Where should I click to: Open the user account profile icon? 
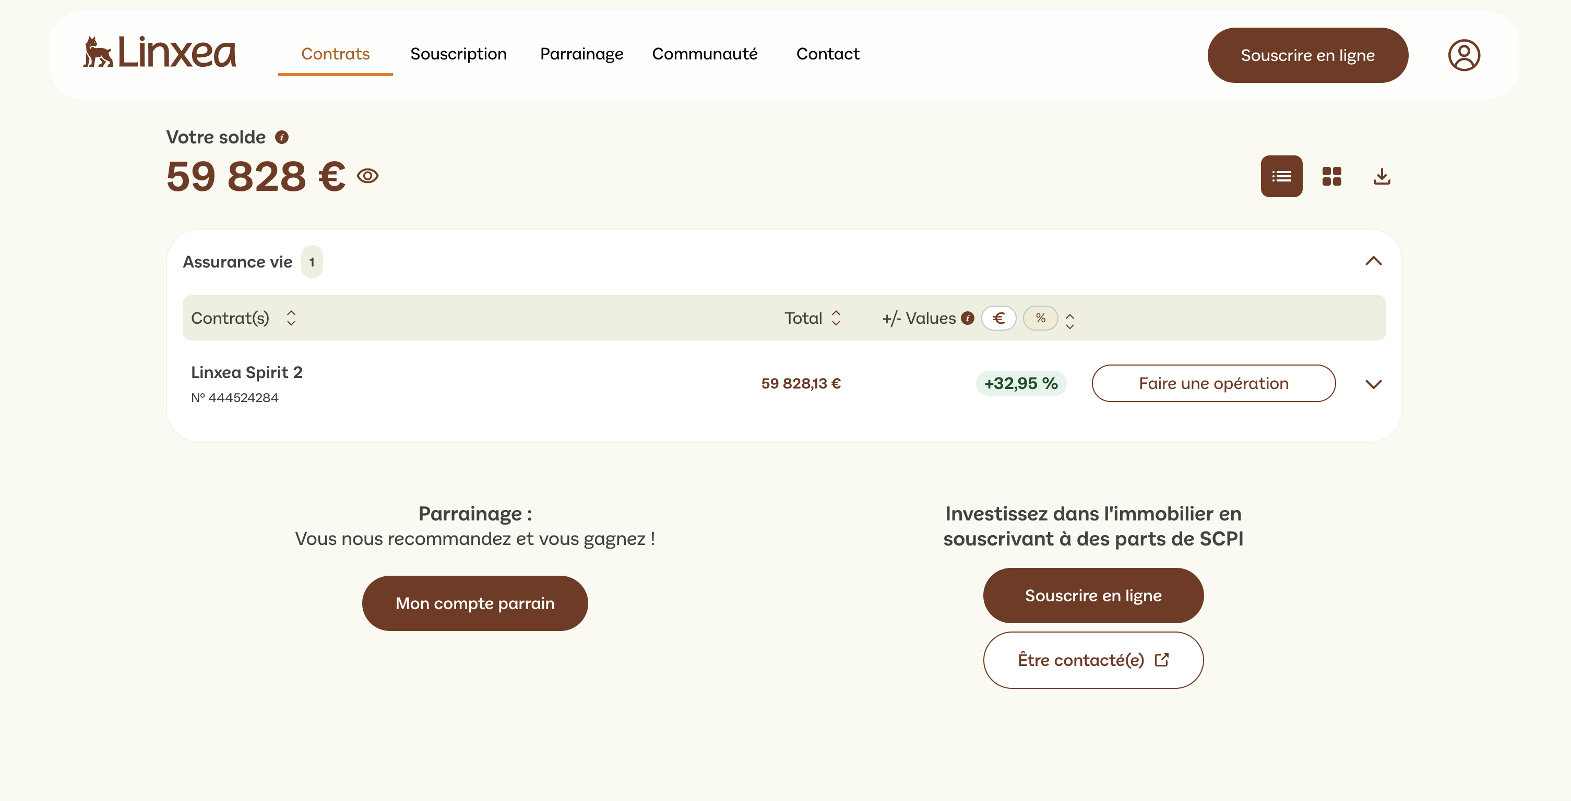[x=1463, y=55]
